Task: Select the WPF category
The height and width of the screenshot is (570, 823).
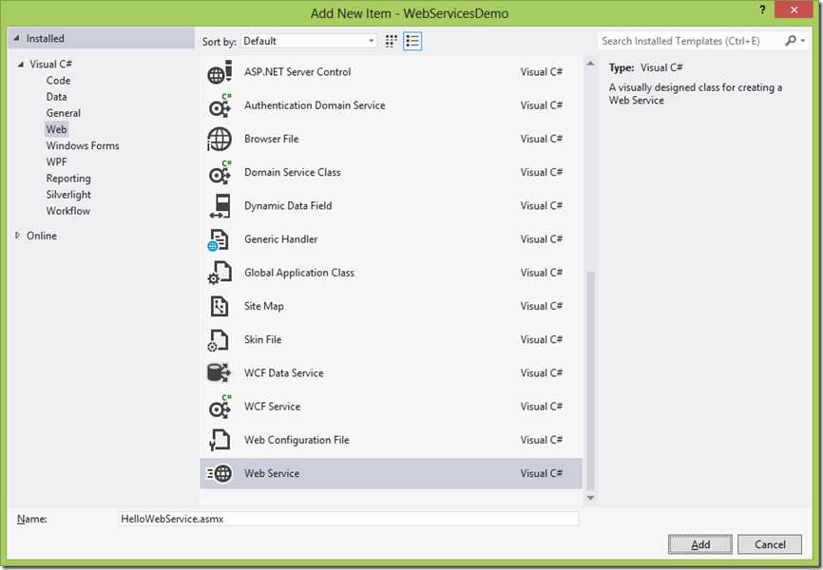Action: coord(56,161)
